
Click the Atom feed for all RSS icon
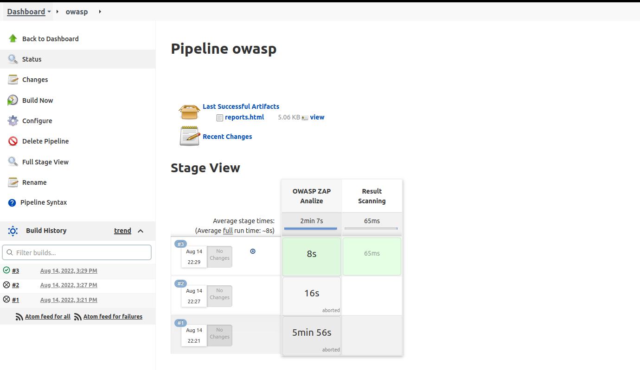point(19,317)
